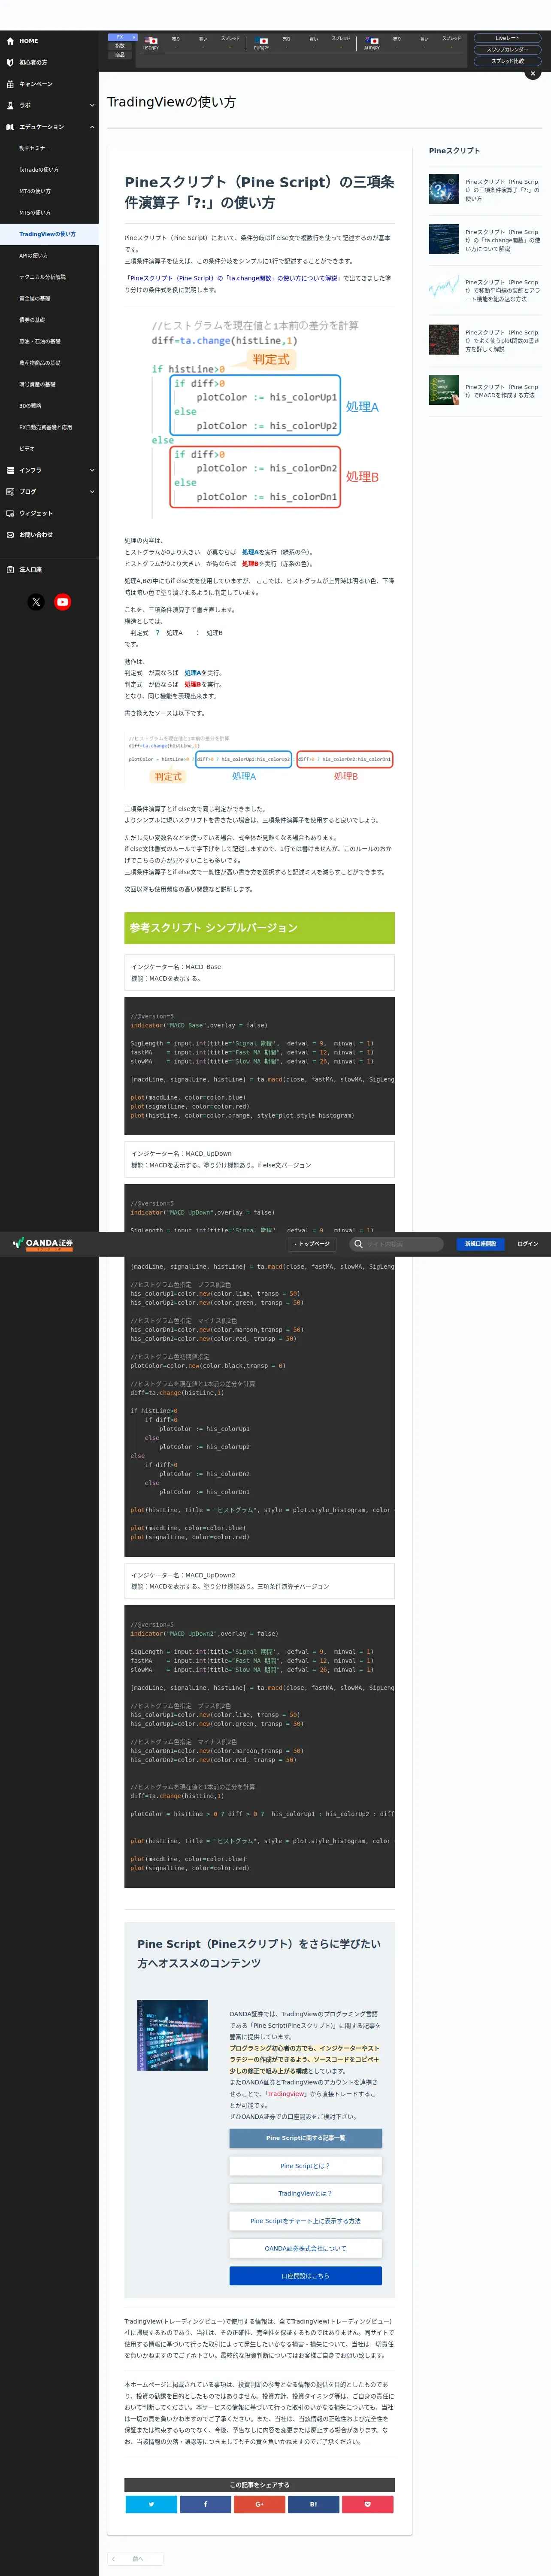
Task: Click the ログイン link in header
Action: [528, 1244]
